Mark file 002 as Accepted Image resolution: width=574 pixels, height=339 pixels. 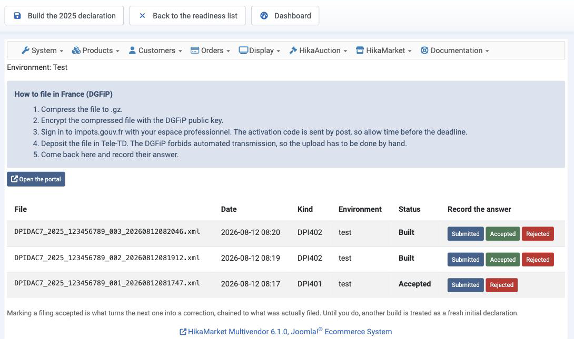point(502,259)
